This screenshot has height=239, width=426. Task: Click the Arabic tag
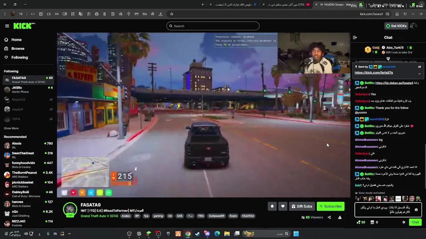click(126, 216)
